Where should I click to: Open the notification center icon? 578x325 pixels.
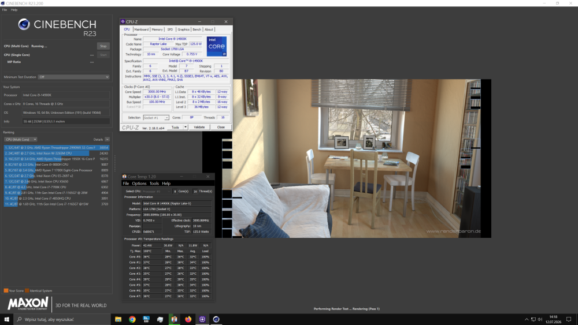(x=569, y=319)
